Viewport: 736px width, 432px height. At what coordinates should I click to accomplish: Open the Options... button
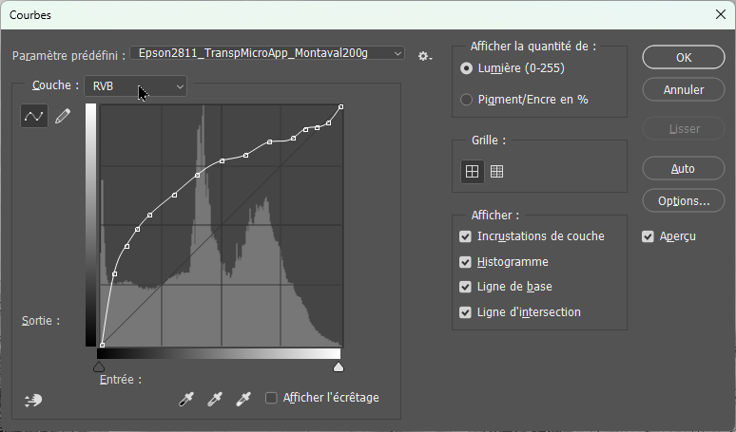coord(684,200)
